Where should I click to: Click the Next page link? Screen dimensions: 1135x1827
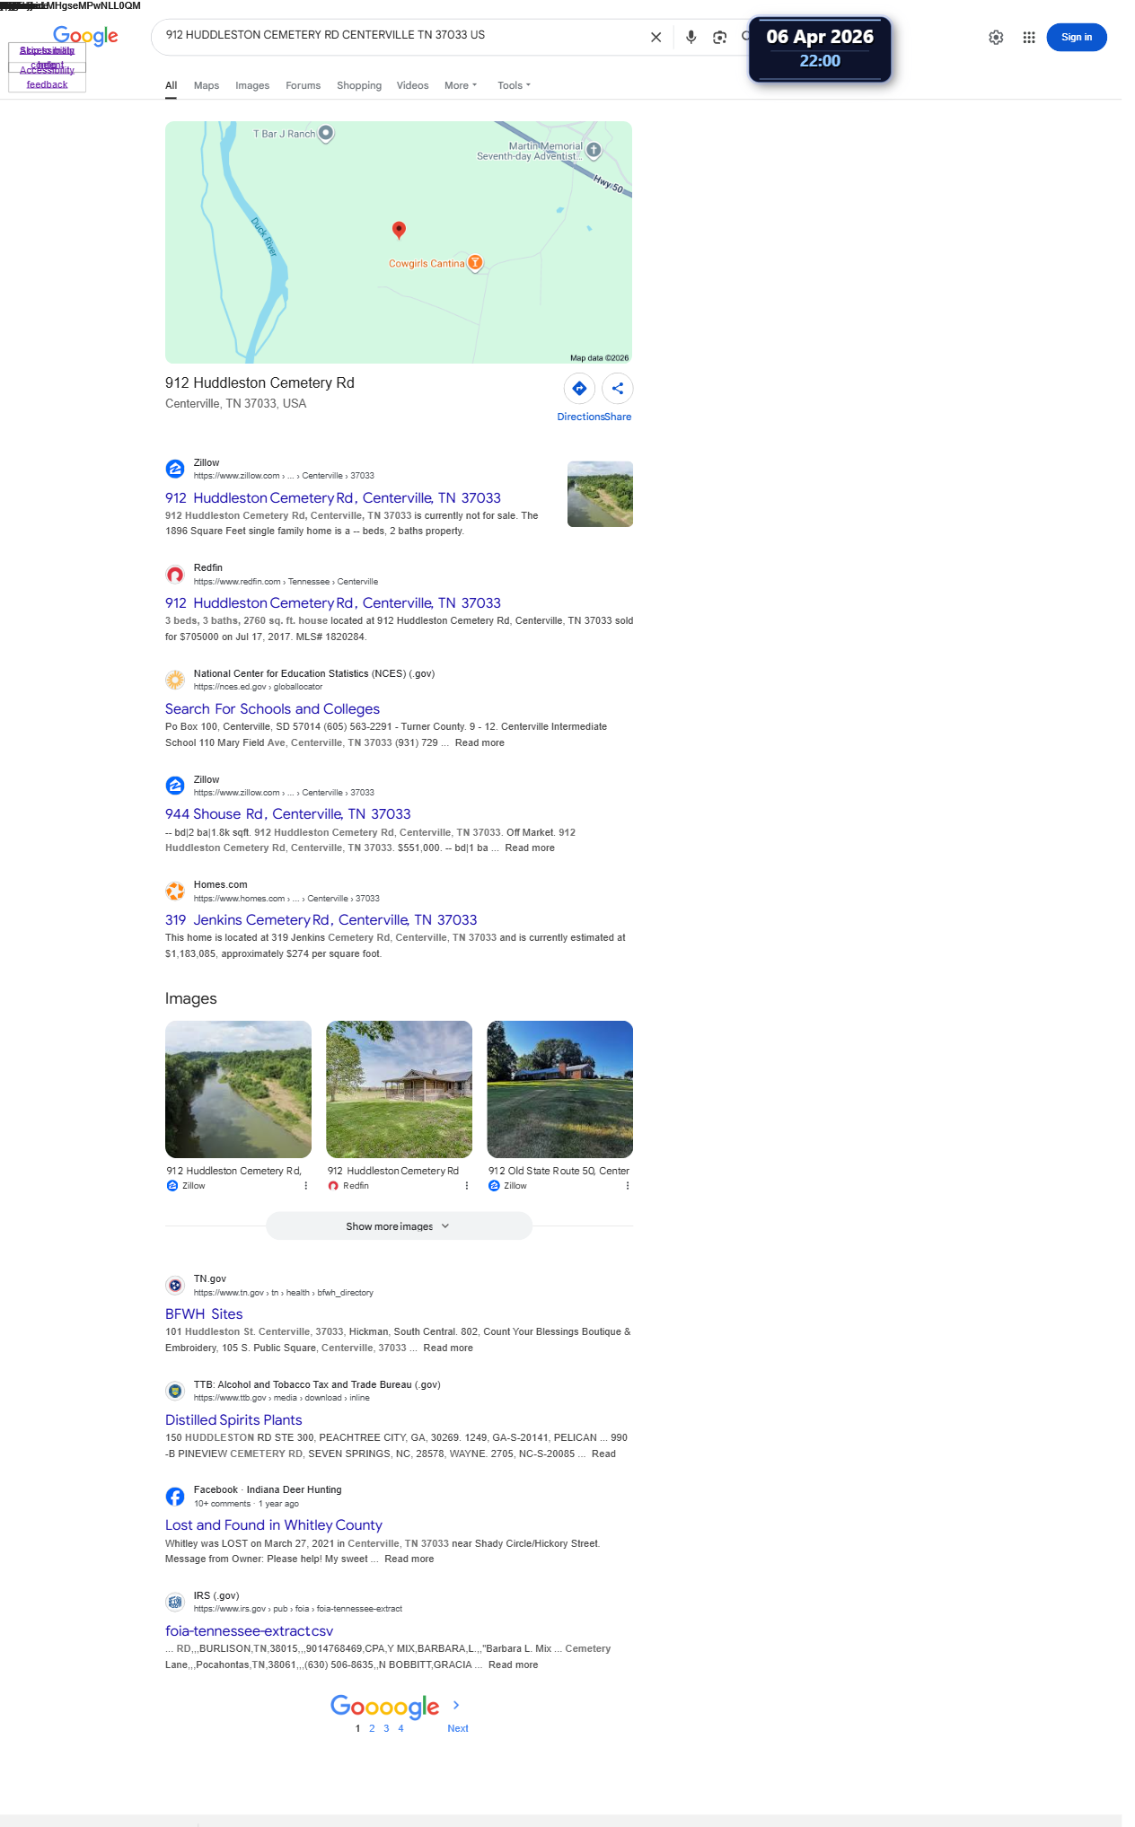(x=458, y=1728)
